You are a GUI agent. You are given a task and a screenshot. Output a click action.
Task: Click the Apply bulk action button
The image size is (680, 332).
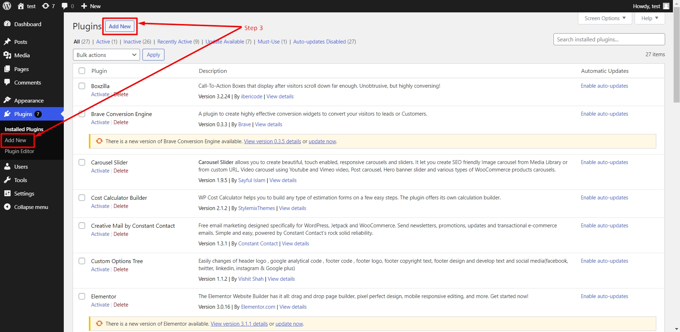click(153, 55)
